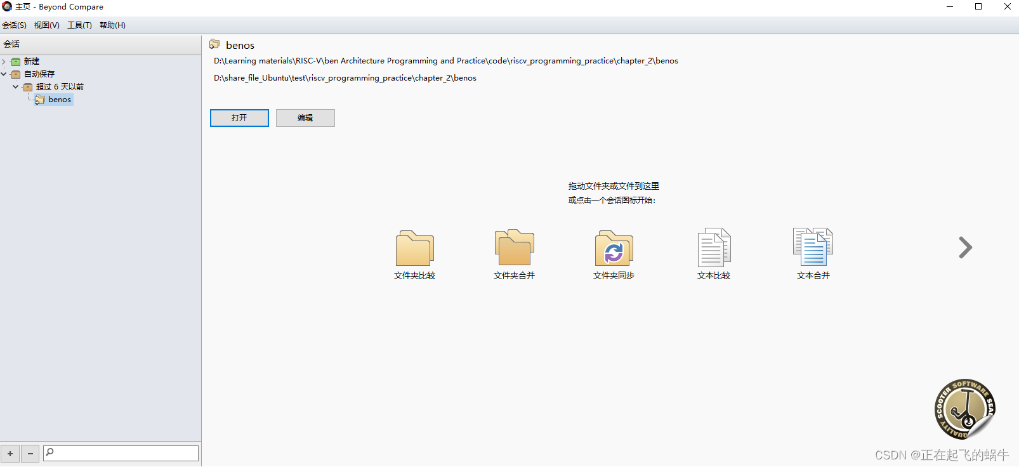Launch the 文本合并 text merge icon
Image resolution: width=1019 pixels, height=467 pixels.
click(813, 247)
